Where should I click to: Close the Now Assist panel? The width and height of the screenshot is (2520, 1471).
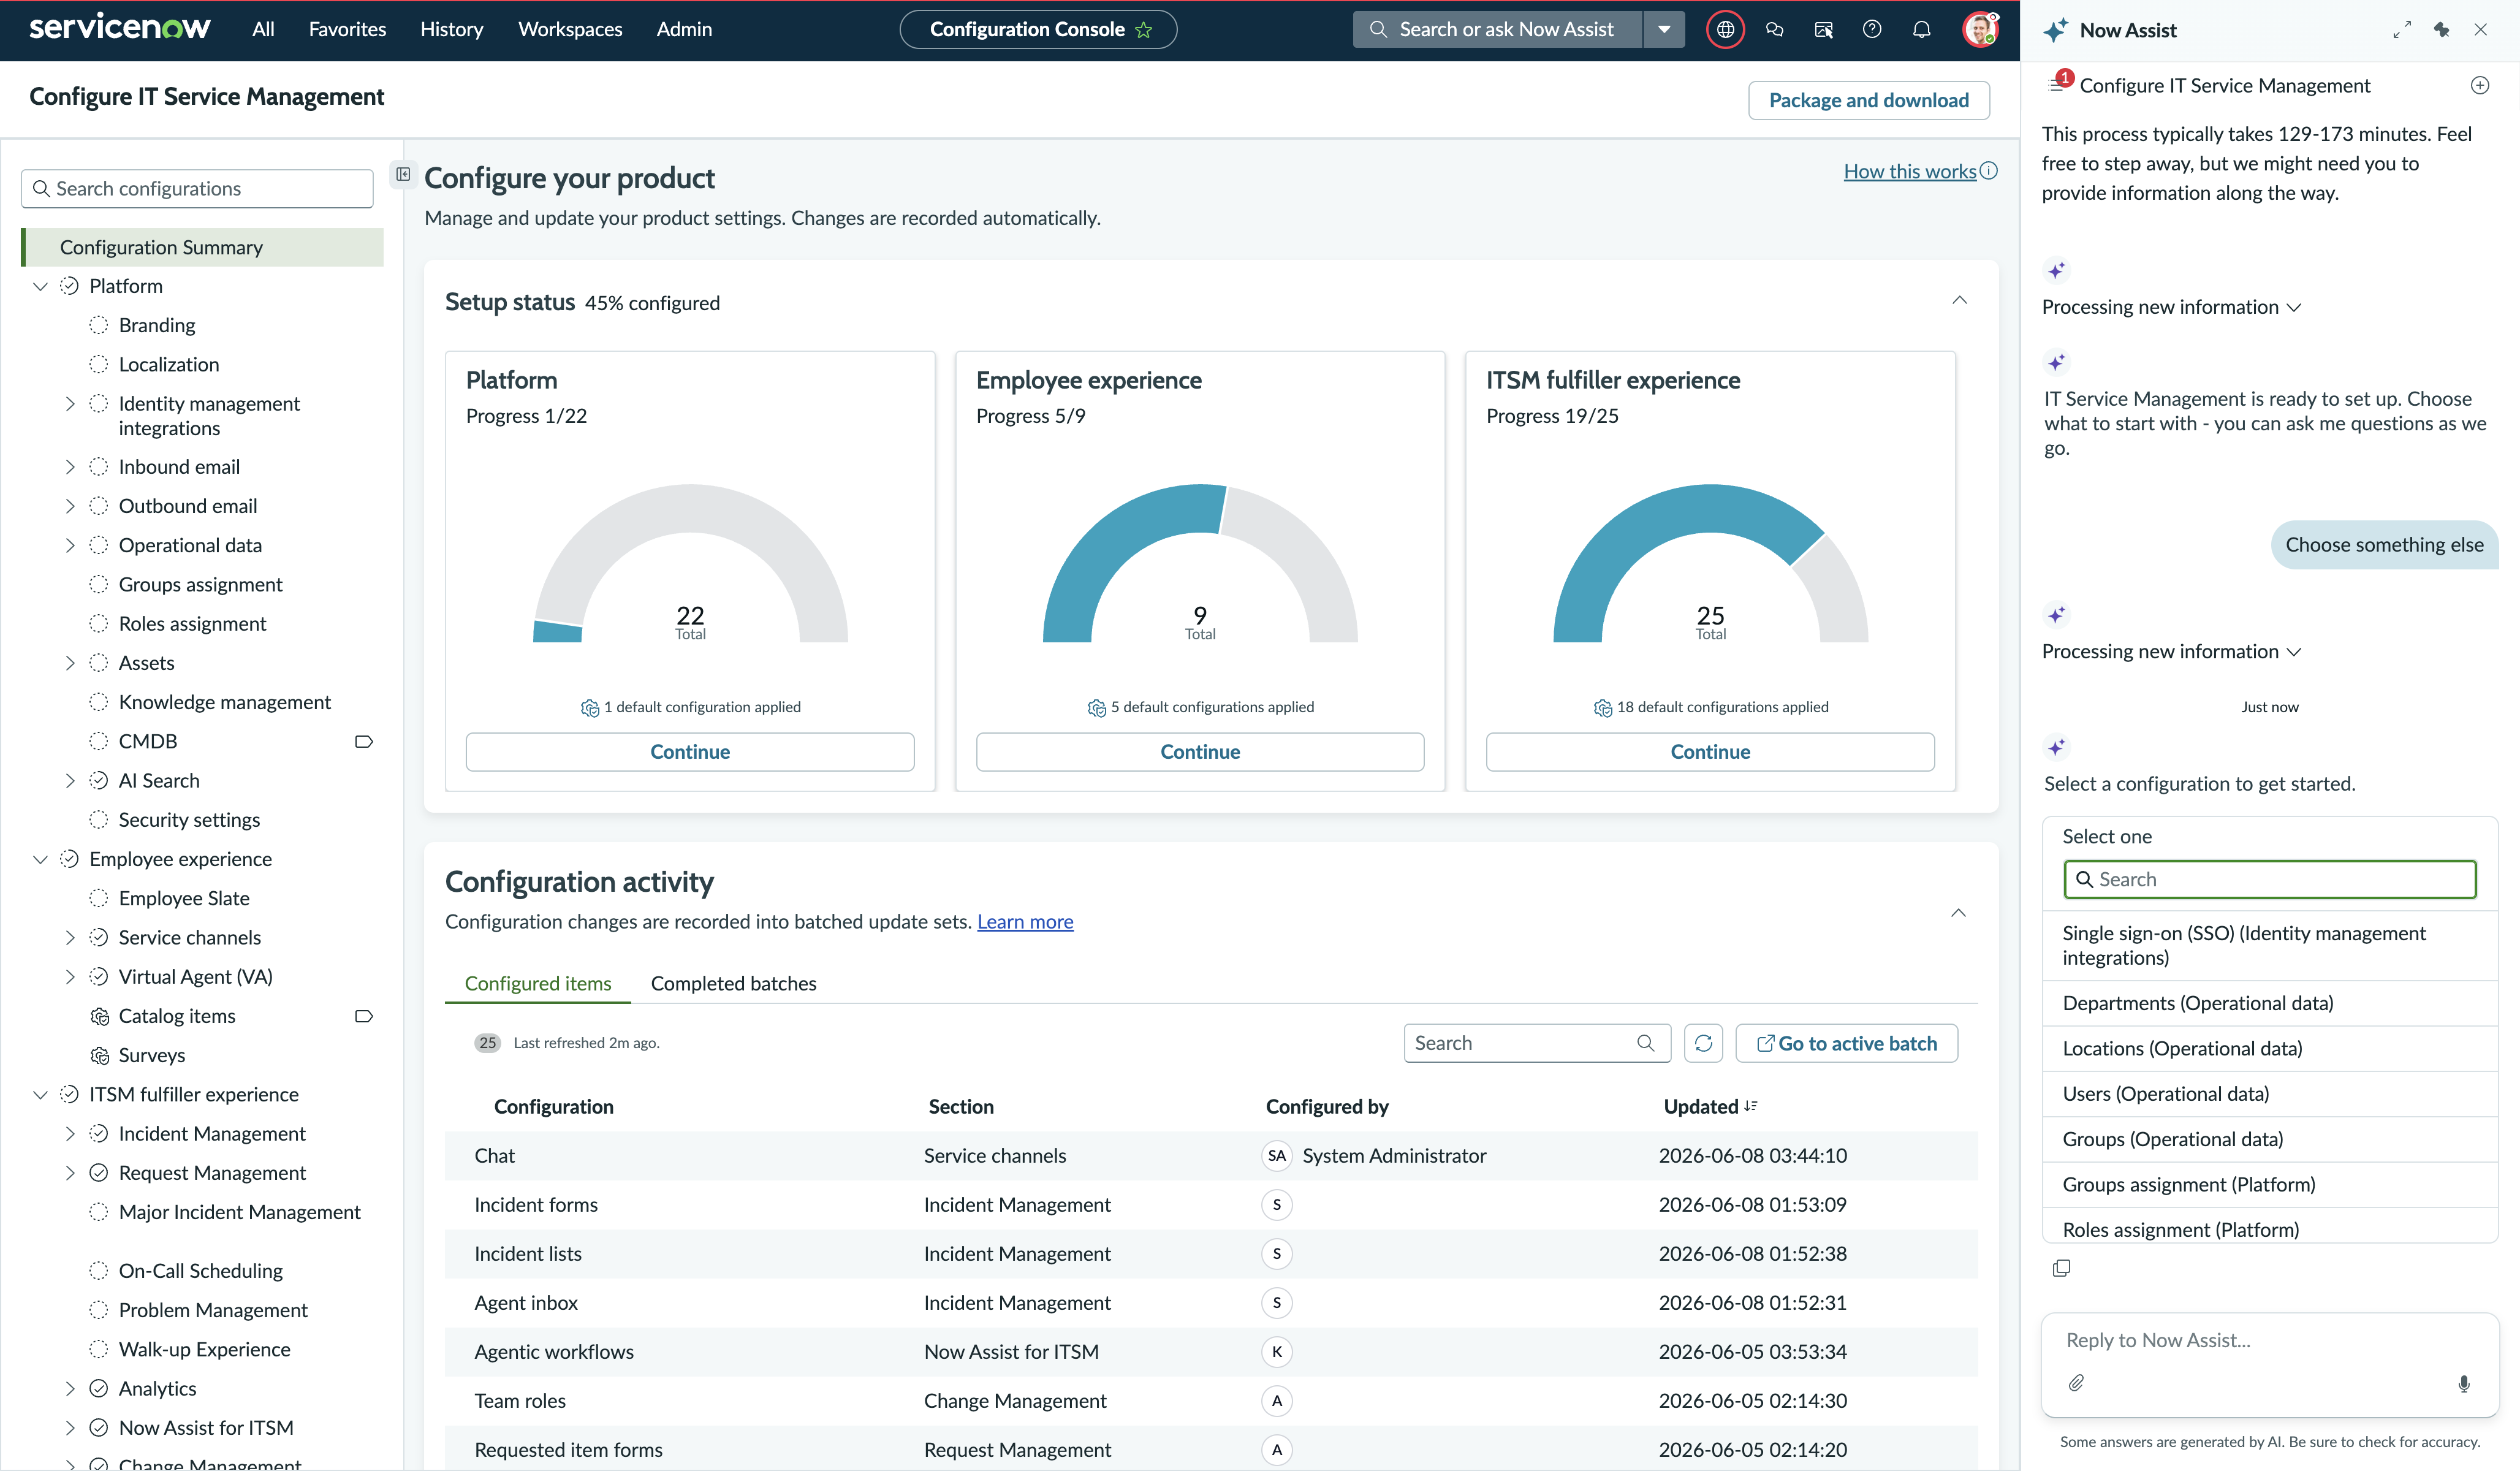click(2481, 30)
